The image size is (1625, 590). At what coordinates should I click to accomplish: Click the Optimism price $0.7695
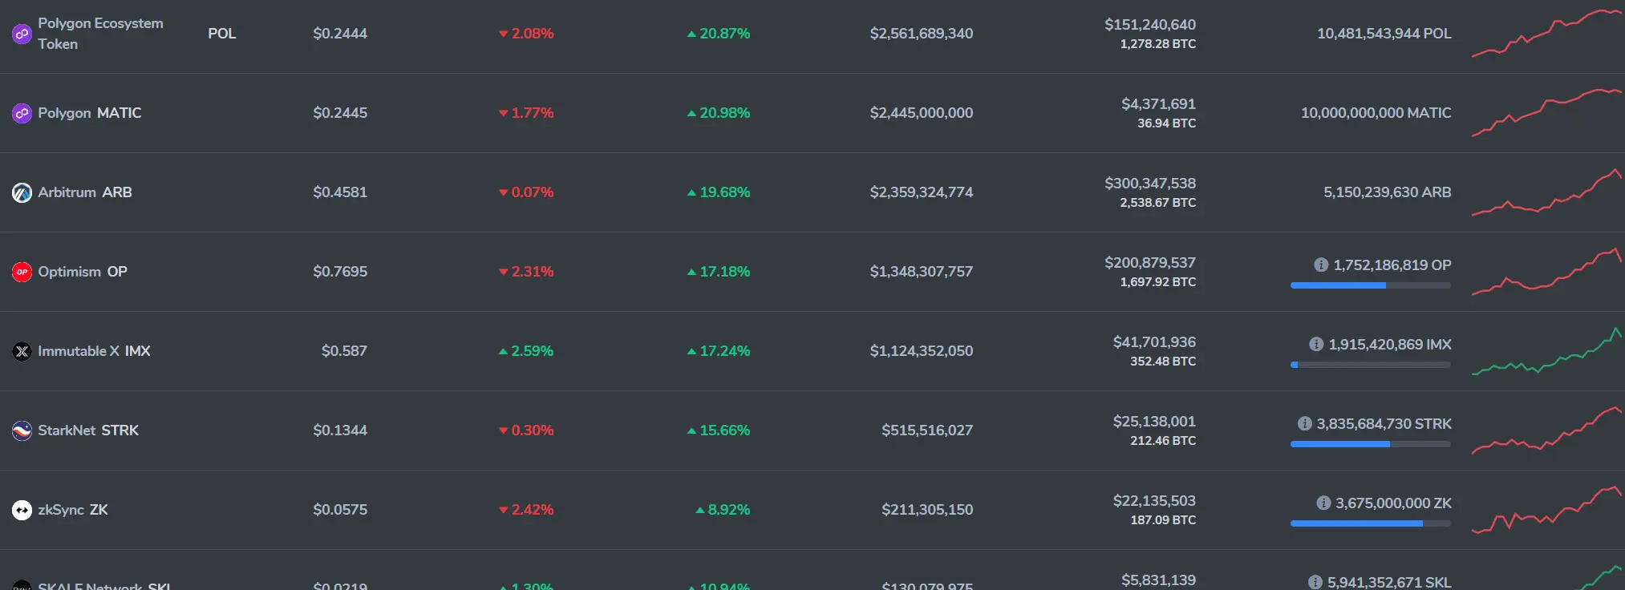(x=340, y=272)
